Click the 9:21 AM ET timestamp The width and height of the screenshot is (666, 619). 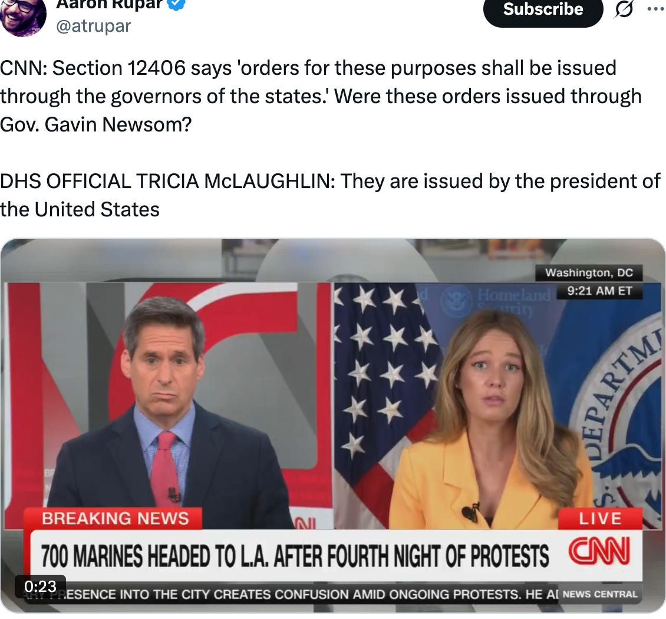pos(600,291)
